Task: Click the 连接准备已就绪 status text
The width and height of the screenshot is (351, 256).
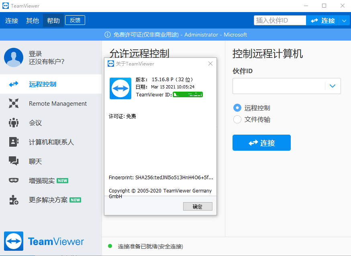Action: tap(151, 246)
